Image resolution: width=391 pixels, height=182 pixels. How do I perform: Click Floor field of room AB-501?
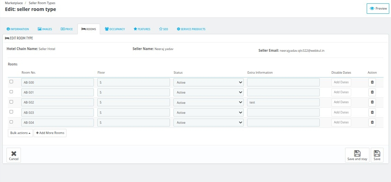tap(134, 92)
